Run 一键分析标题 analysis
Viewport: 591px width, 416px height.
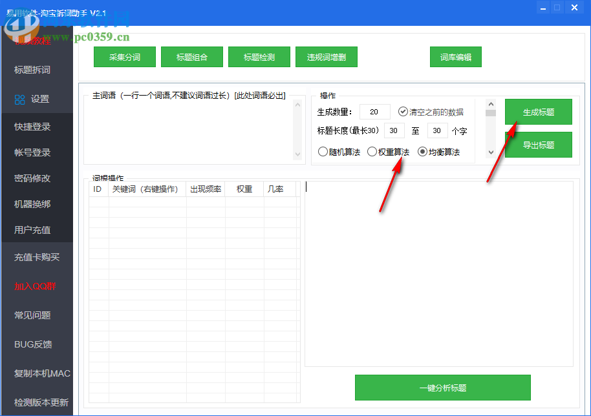click(x=442, y=388)
